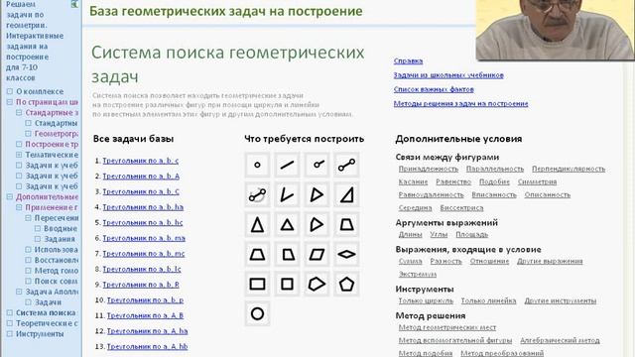
Task: Open problem 'Треугольник по a, b, ha'
Action: [x=143, y=207]
